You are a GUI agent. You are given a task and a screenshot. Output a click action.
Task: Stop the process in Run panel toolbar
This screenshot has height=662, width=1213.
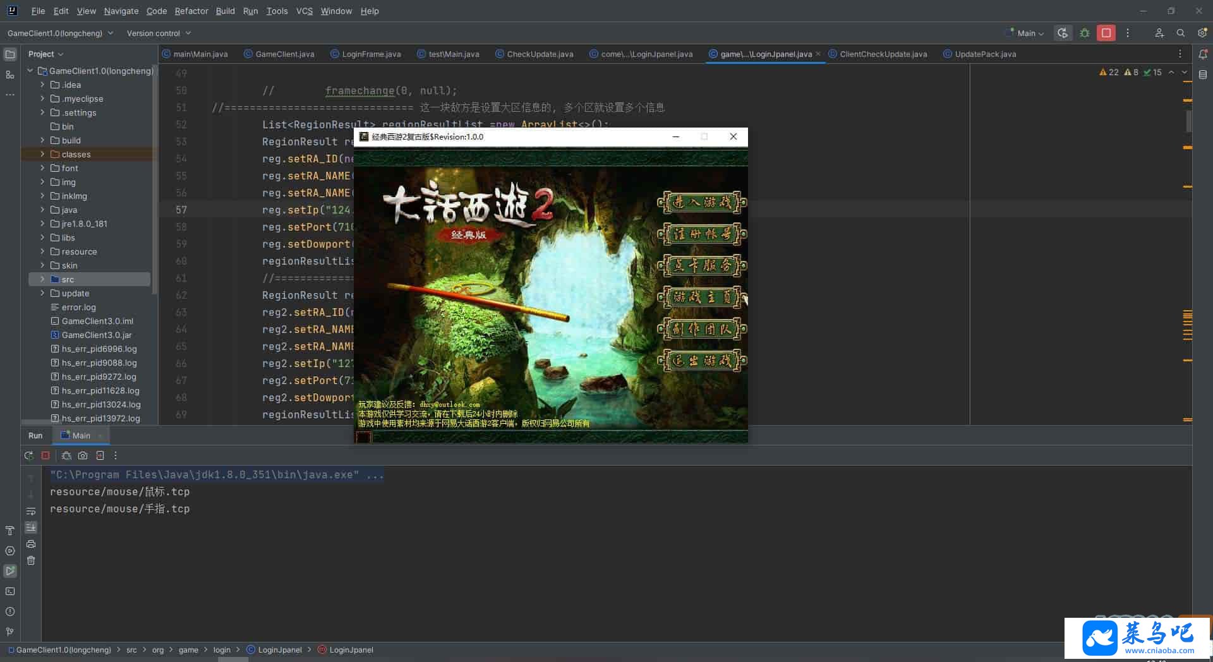45,455
